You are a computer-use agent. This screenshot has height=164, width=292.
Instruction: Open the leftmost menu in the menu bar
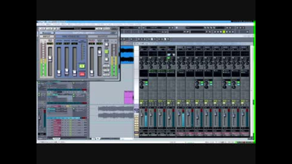pyautogui.click(x=41, y=24)
